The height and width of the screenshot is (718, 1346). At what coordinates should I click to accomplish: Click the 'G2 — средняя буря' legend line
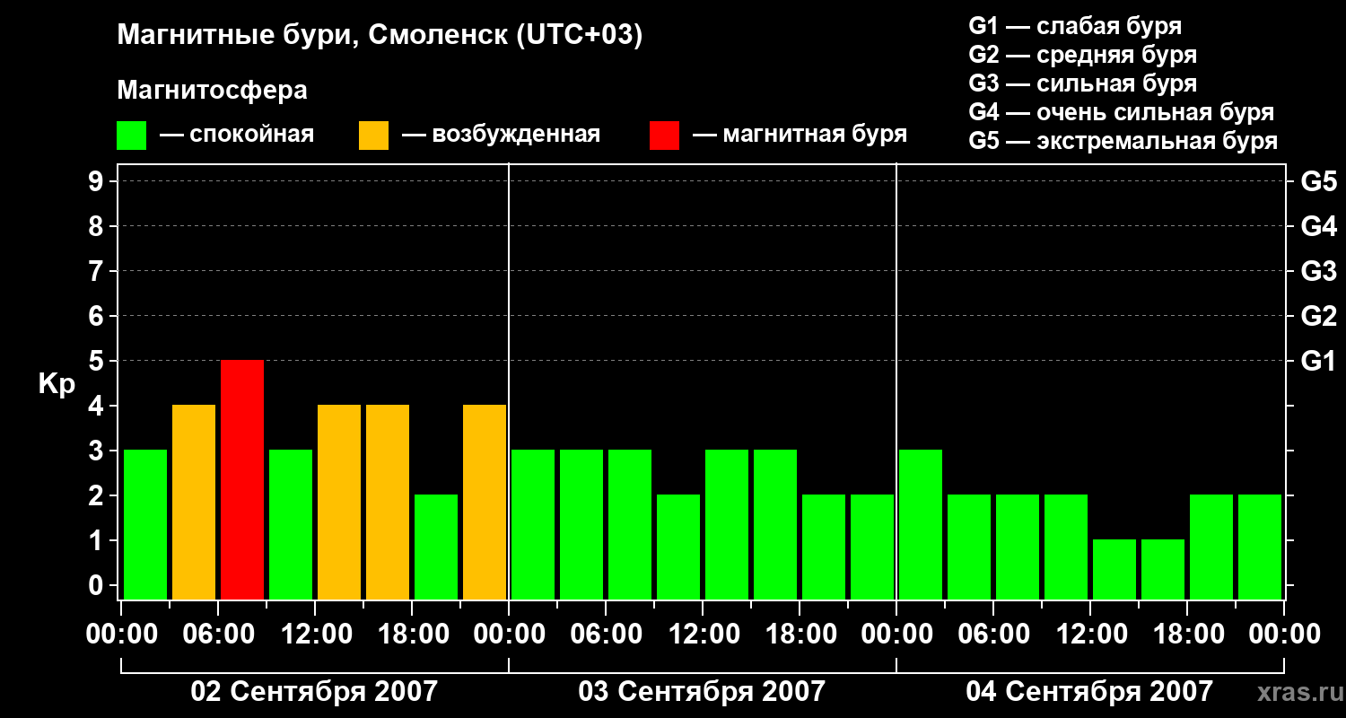[x=1083, y=55]
